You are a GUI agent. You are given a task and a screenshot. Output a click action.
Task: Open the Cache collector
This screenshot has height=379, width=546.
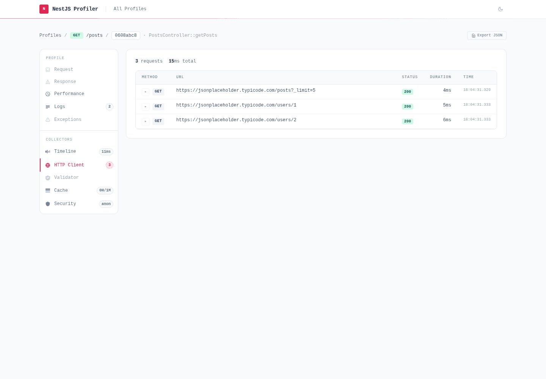[x=79, y=190]
